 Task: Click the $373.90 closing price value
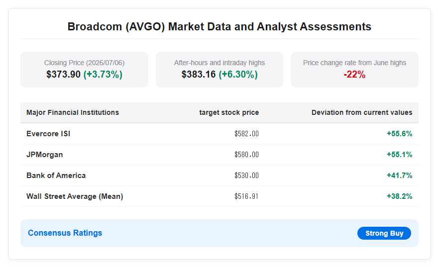click(64, 75)
